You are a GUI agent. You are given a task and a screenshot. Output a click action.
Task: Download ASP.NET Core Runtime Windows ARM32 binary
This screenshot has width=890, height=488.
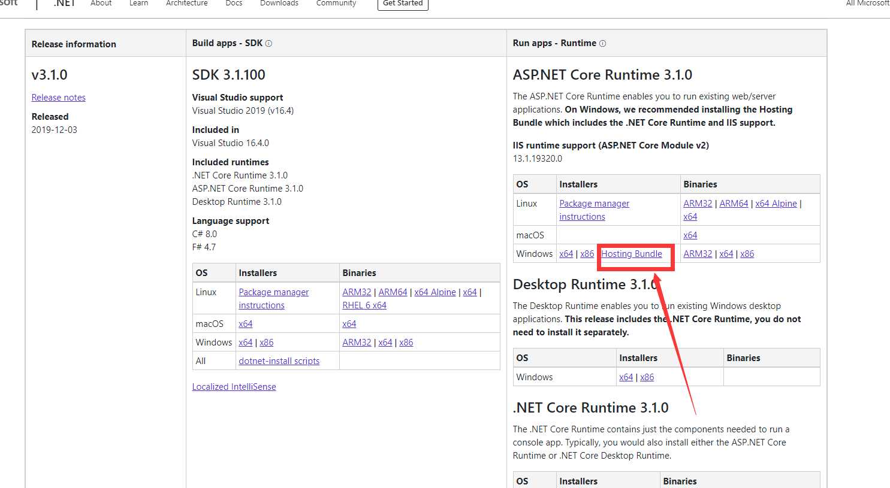[698, 254]
